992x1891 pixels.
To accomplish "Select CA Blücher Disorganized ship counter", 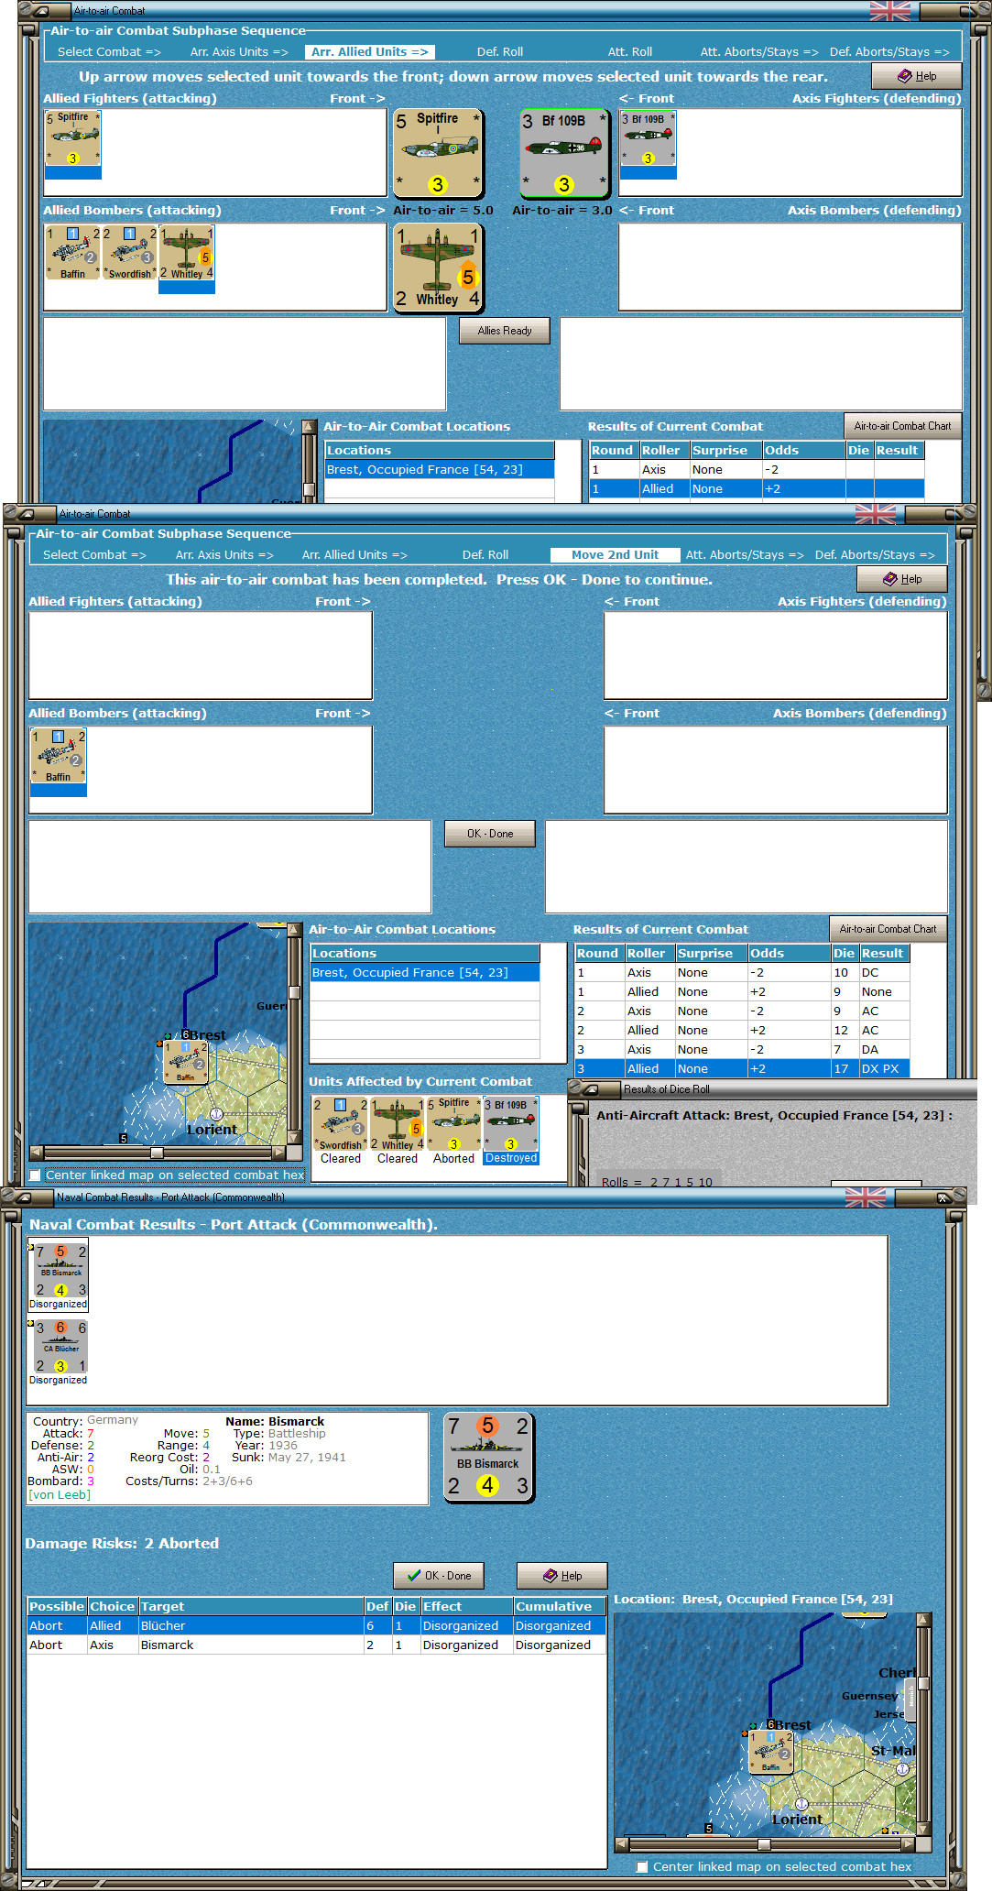I will pos(60,1347).
